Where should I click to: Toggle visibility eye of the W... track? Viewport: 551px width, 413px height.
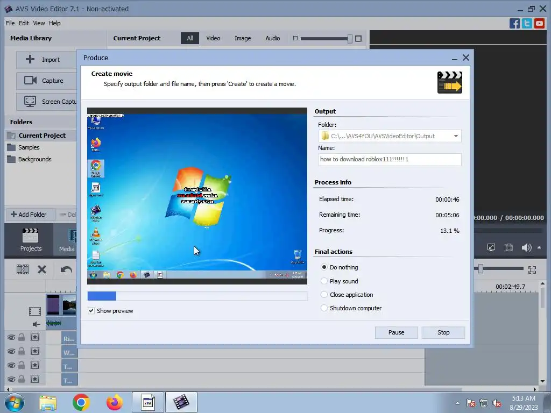(x=11, y=351)
